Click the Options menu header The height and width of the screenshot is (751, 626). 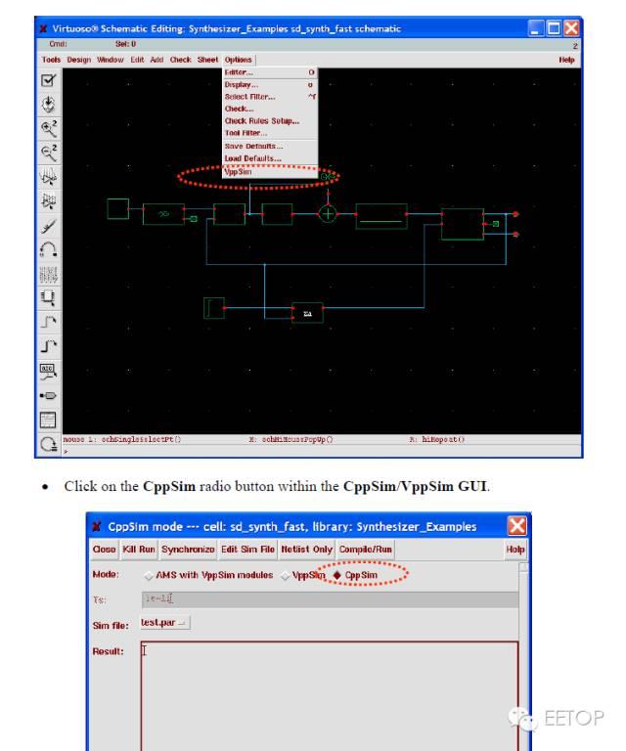coord(238,60)
